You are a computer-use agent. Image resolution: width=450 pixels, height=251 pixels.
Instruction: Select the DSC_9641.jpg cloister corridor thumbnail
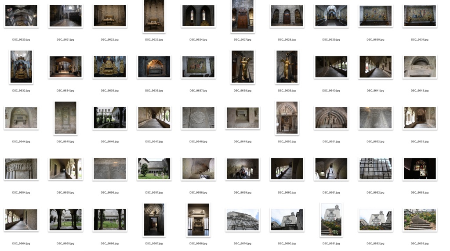(375, 67)
